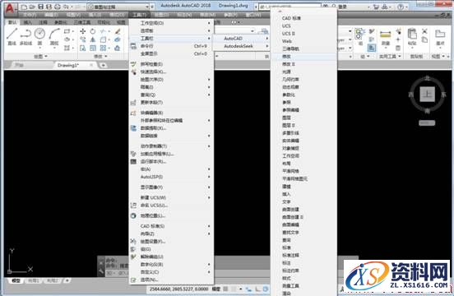Open the 绘图(D) menu in menu bar

(x=161, y=15)
